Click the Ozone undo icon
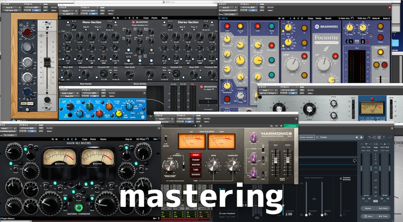The width and height of the screenshot is (403, 222). tap(370, 137)
